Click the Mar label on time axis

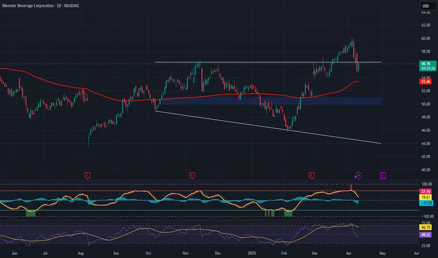pos(314,253)
